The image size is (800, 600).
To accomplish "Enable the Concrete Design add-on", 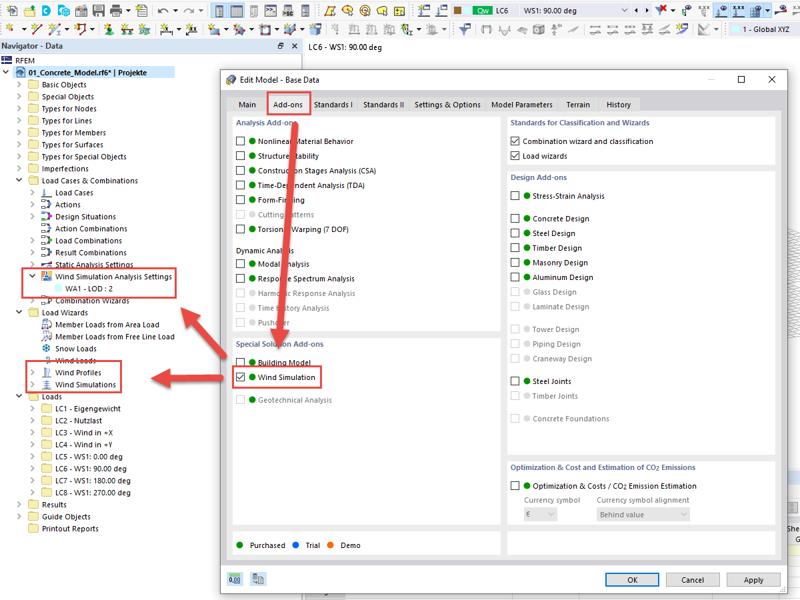I will pyautogui.click(x=515, y=218).
